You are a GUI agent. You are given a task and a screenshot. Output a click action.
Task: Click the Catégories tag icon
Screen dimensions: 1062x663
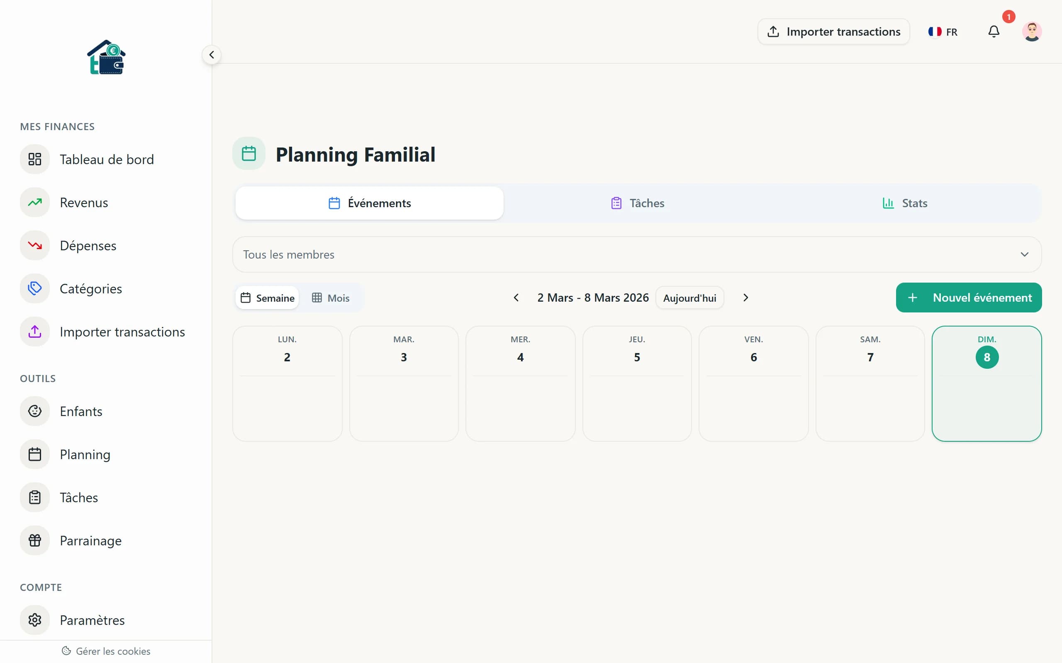point(35,288)
